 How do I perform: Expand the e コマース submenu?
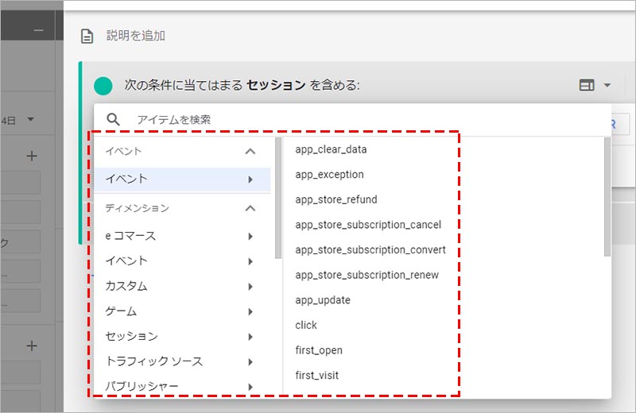tap(183, 236)
